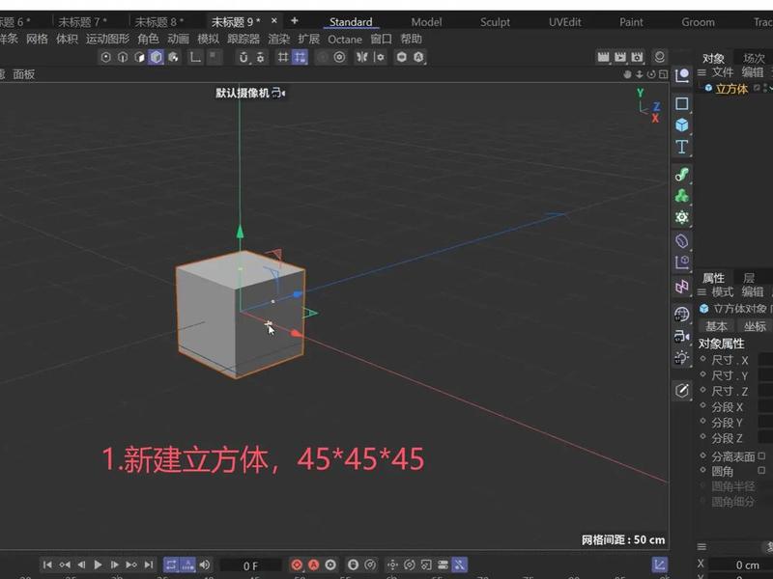773x579 pixels.
Task: Open the 文件 menu in object manager
Action: point(723,72)
